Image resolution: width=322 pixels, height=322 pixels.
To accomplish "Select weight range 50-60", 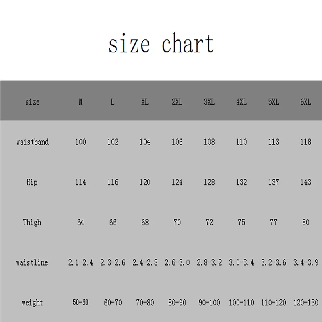I will click(x=80, y=302).
